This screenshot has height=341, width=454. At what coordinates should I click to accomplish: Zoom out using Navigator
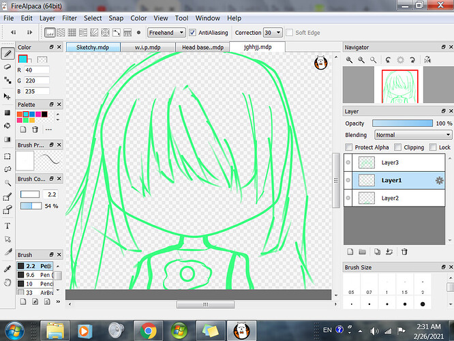coord(361,60)
